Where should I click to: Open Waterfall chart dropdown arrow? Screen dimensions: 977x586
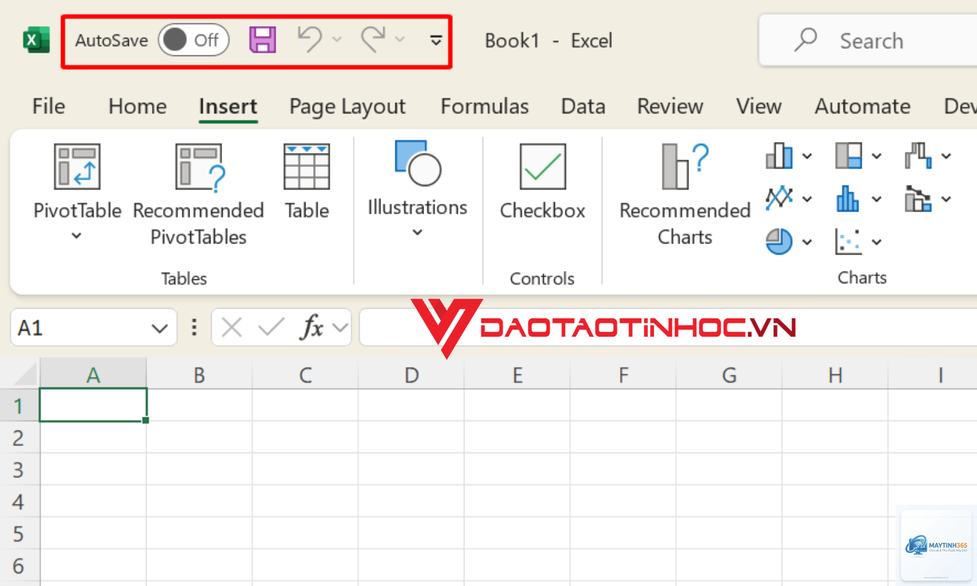(946, 156)
